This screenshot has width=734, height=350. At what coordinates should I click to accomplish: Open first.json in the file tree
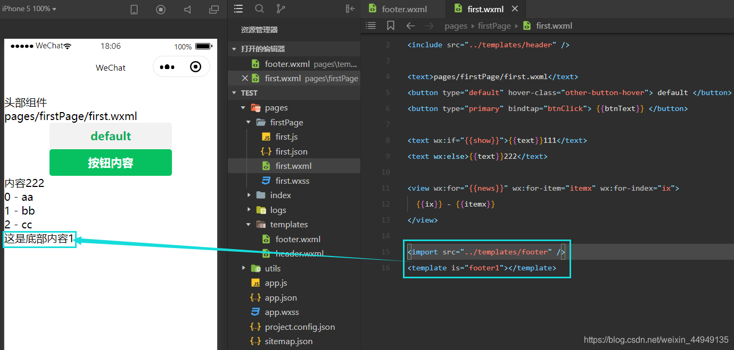[294, 151]
